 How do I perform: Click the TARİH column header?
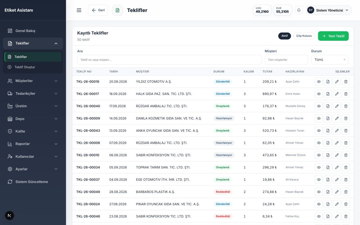pos(114,72)
